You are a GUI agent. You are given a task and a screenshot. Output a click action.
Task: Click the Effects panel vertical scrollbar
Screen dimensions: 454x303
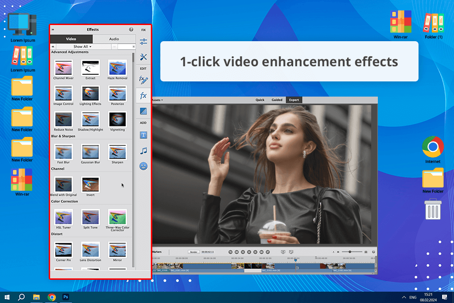coord(133,160)
